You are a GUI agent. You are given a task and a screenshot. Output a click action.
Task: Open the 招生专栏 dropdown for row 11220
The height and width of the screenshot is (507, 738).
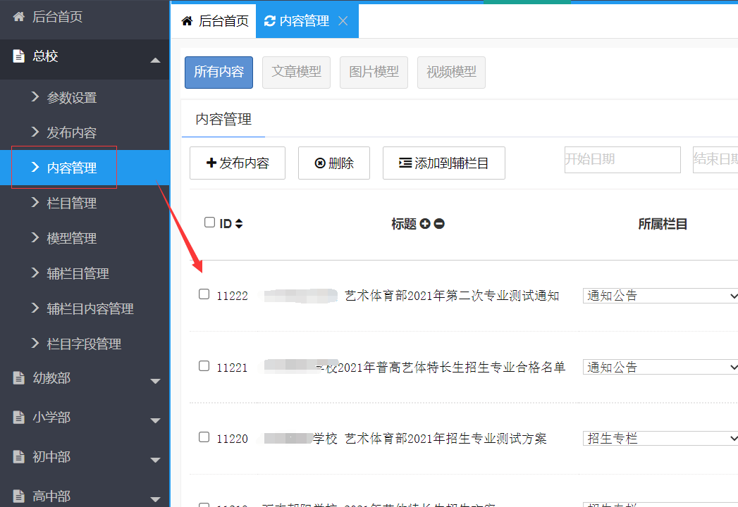[x=660, y=439]
